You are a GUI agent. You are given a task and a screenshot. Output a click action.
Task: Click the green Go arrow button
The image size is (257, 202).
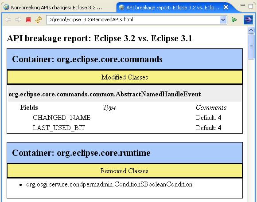pos(234,20)
